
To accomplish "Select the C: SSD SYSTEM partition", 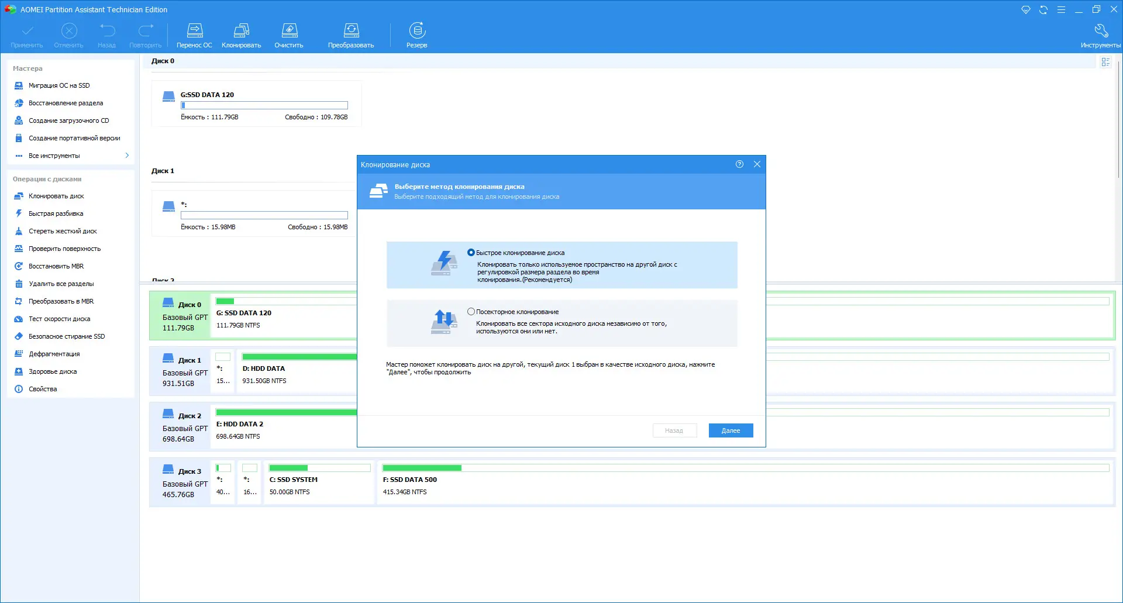I will click(319, 483).
